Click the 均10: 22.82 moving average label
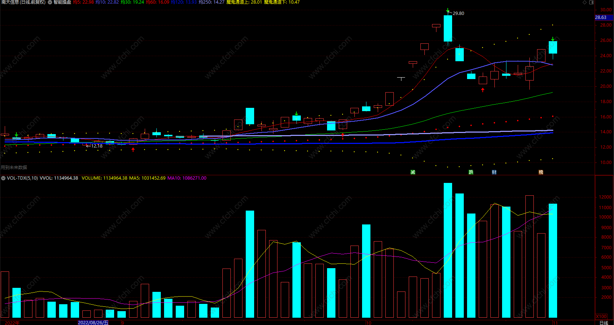Image resolution: width=614 pixels, height=325 pixels. pyautogui.click(x=107, y=2)
